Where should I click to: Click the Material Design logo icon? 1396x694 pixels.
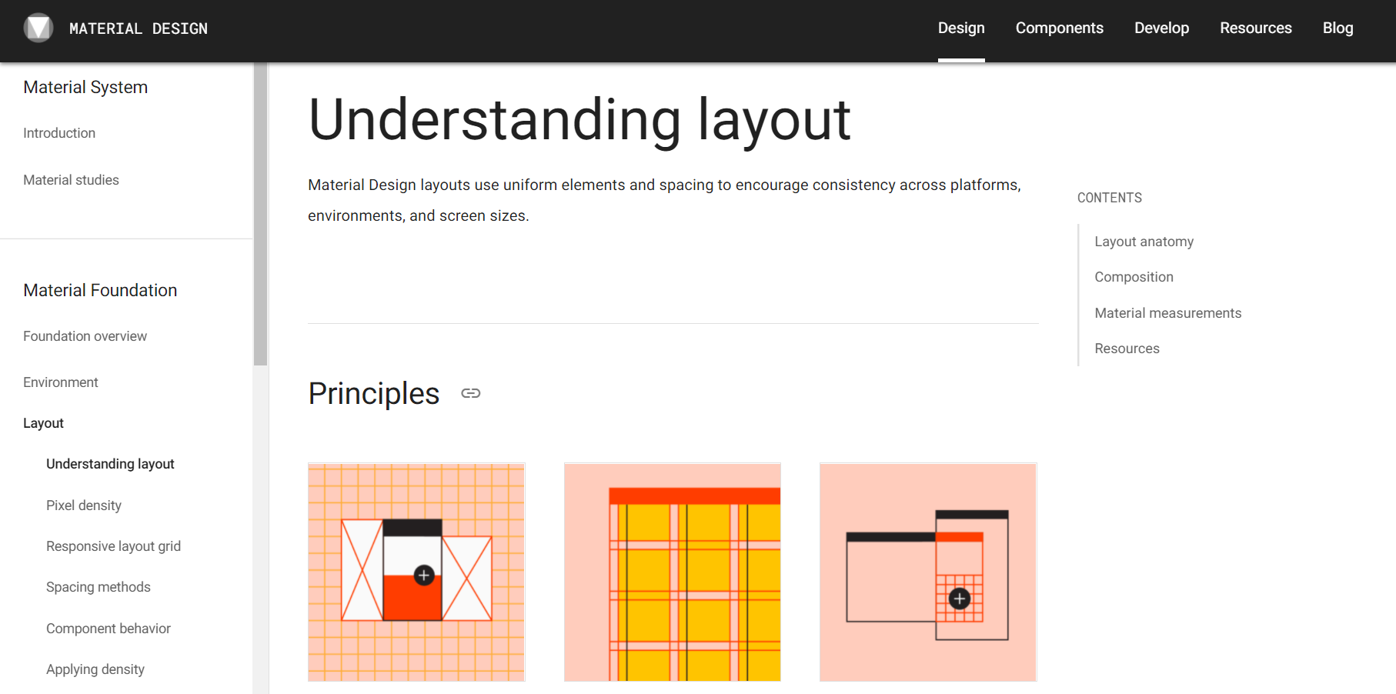38,28
